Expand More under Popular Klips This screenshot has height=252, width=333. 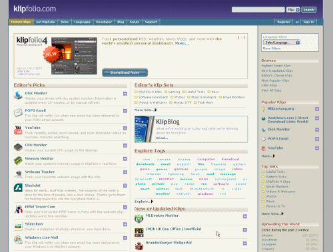point(268,156)
